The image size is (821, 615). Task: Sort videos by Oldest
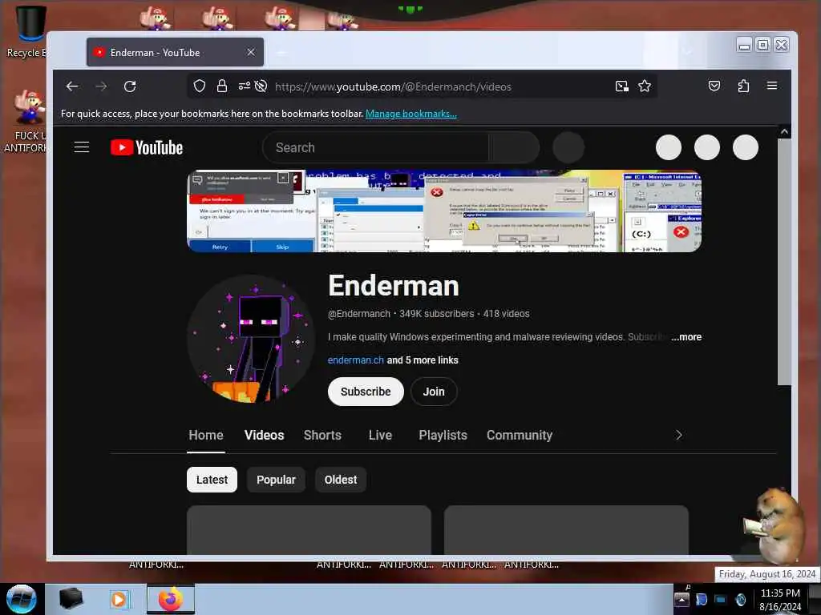[x=340, y=480]
